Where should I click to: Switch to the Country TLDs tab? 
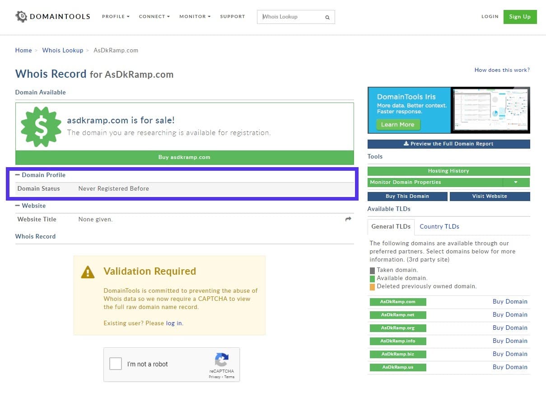pos(439,226)
